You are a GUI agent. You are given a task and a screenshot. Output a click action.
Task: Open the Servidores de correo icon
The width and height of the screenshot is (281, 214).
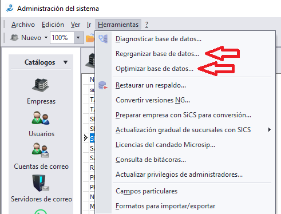coord(41,183)
